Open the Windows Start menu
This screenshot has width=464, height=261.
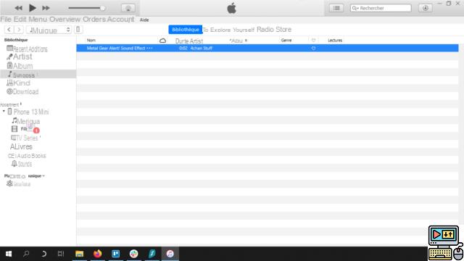click(x=9, y=254)
